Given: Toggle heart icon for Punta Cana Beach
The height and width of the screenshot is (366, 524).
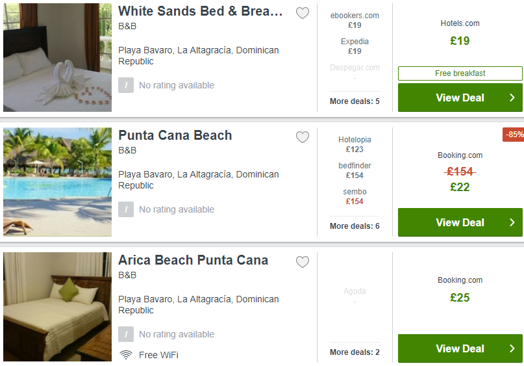Looking at the screenshot, I should click(303, 137).
